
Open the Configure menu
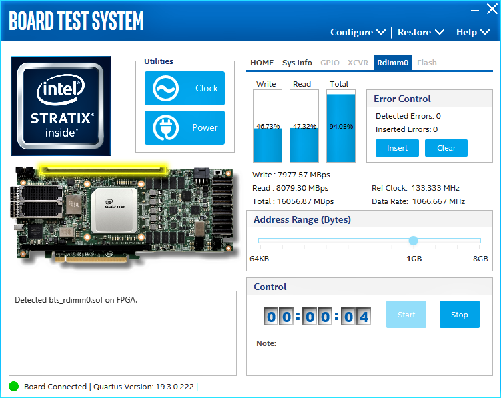click(358, 32)
